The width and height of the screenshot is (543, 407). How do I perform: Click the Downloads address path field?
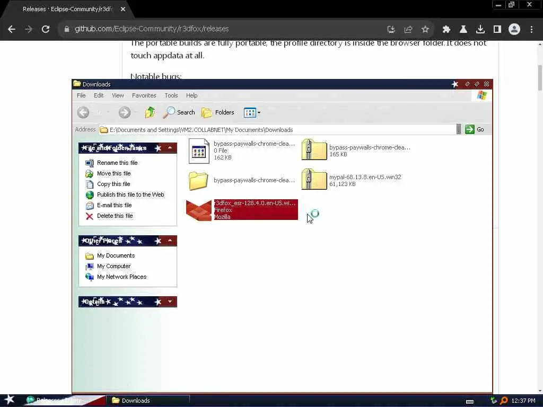[277, 130]
